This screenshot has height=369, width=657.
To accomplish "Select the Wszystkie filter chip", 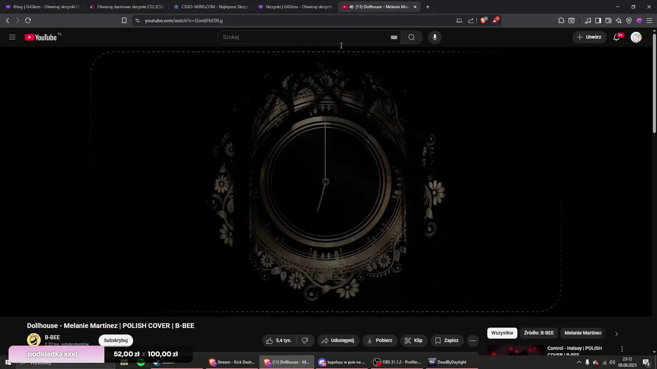I will pyautogui.click(x=502, y=333).
